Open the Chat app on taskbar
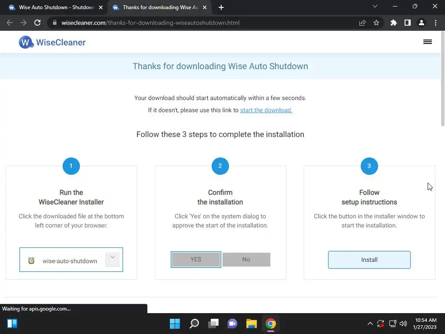This screenshot has height=334, width=445. coord(232,324)
